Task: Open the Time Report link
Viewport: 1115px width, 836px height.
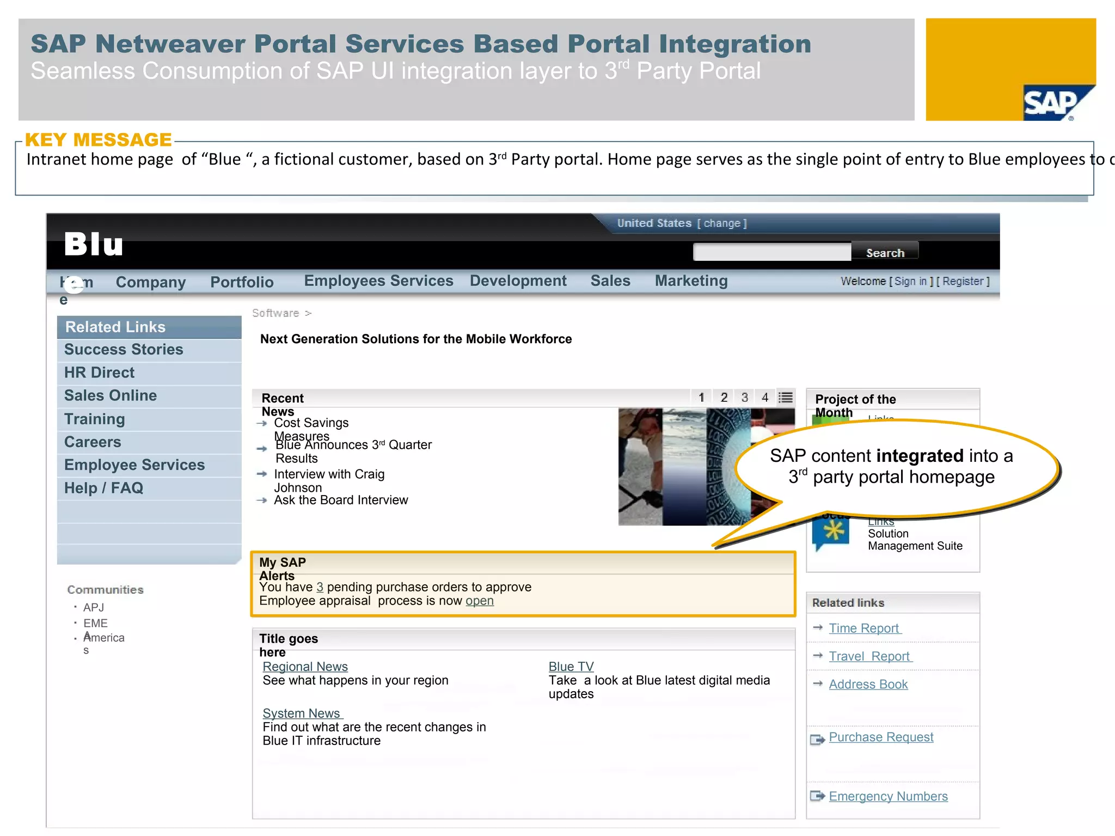Action: point(865,628)
